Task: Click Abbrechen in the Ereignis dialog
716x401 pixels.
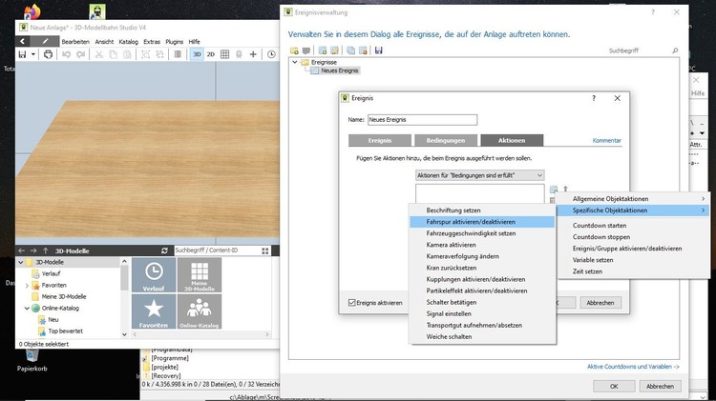Action: tap(600, 303)
